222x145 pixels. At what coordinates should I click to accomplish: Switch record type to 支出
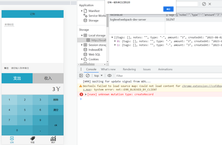point(17,78)
